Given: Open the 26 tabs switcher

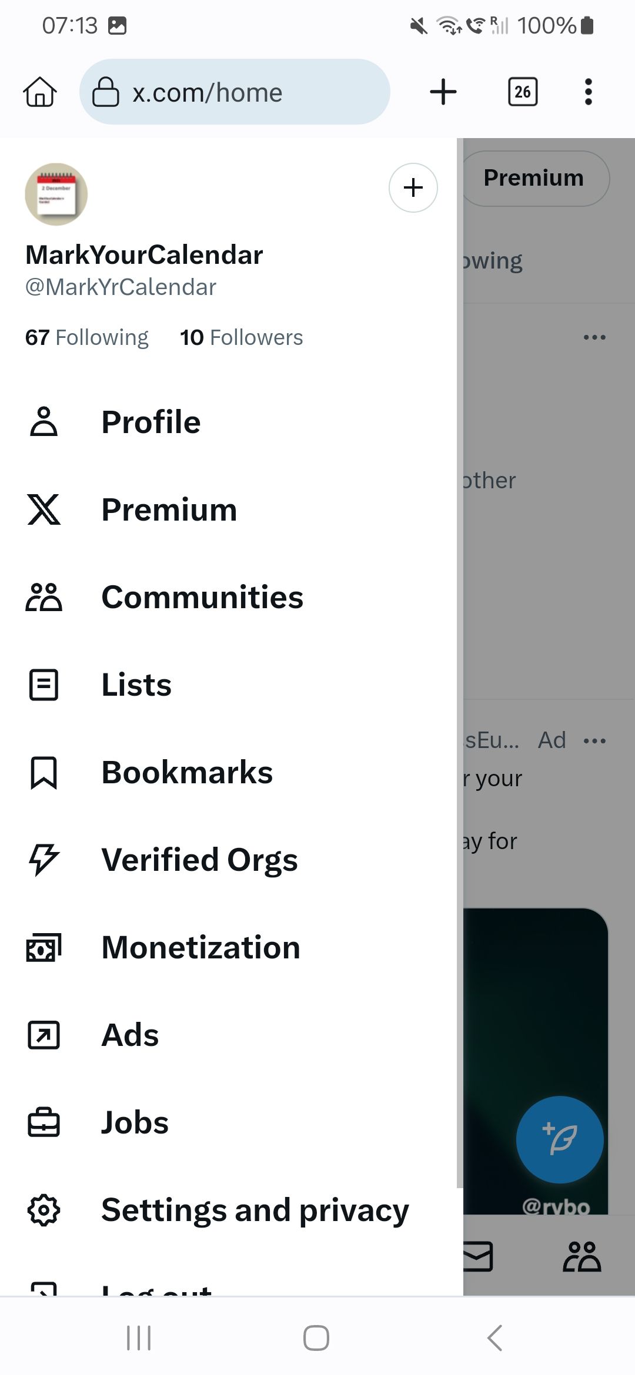Looking at the screenshot, I should 523,92.
